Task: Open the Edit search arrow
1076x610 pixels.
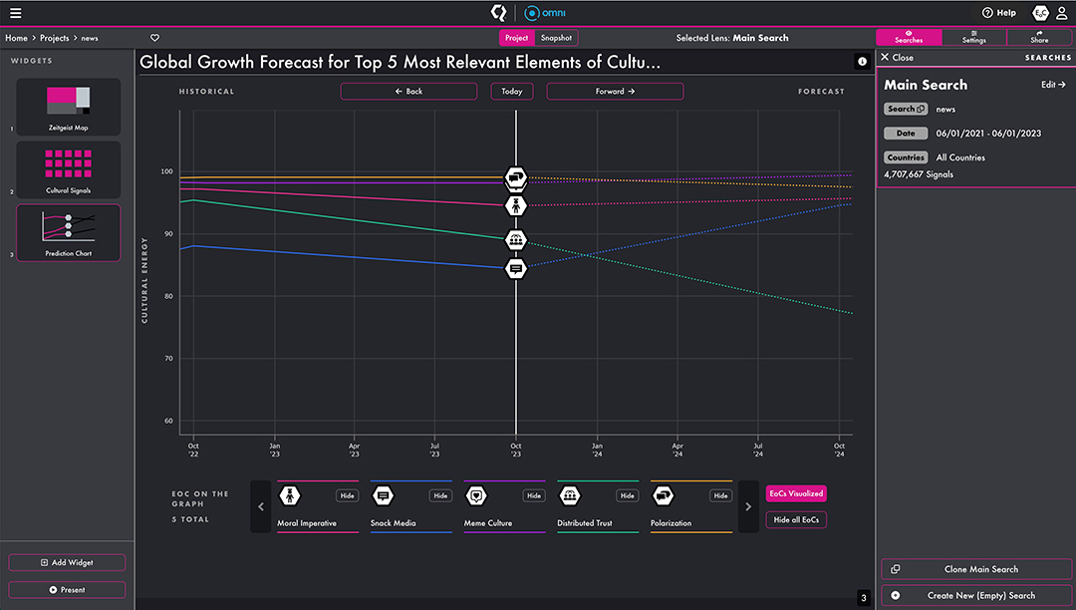Action: [1052, 85]
